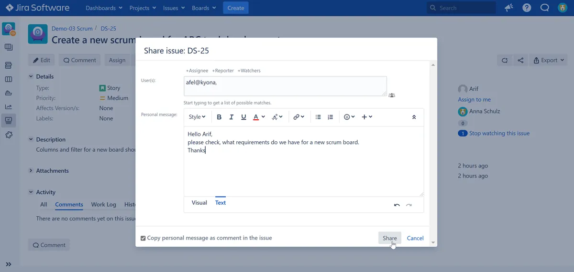Add +Reporter to share recipients
The height and width of the screenshot is (272, 574).
(223, 71)
